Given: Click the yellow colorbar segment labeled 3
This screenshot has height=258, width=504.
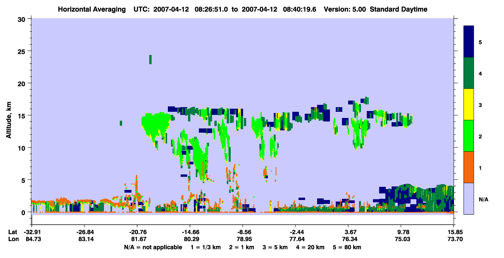Looking at the screenshot, I should 469,104.
